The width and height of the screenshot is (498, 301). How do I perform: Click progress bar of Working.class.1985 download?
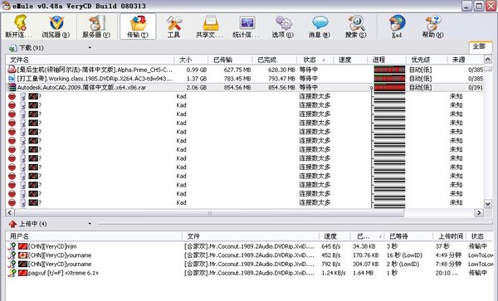point(389,78)
